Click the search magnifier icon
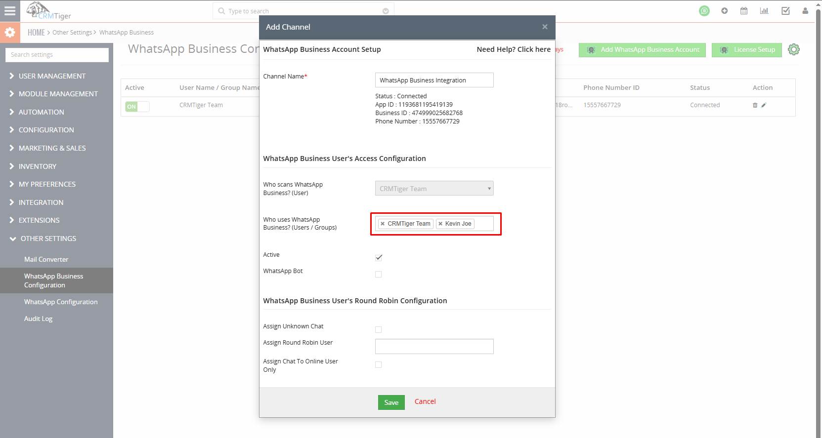The width and height of the screenshot is (822, 438). coord(221,11)
